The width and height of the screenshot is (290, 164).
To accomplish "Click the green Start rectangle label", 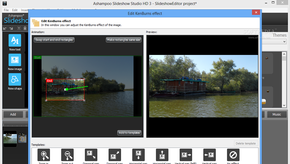I will pyautogui.click(x=37, y=58).
